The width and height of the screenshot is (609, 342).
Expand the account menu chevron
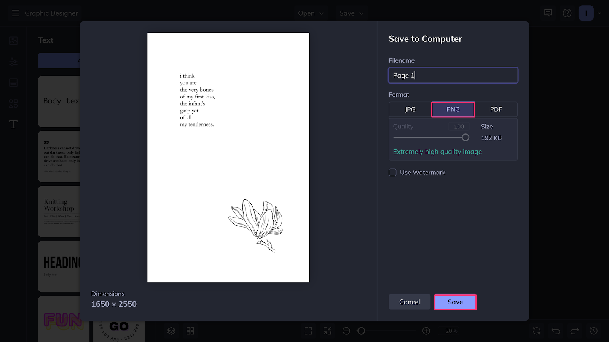tap(599, 13)
